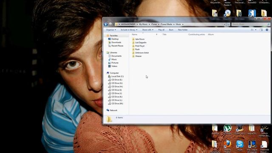Open Adobe Reader X desktop shortcut
This screenshot has height=153, width=272.
227,3
